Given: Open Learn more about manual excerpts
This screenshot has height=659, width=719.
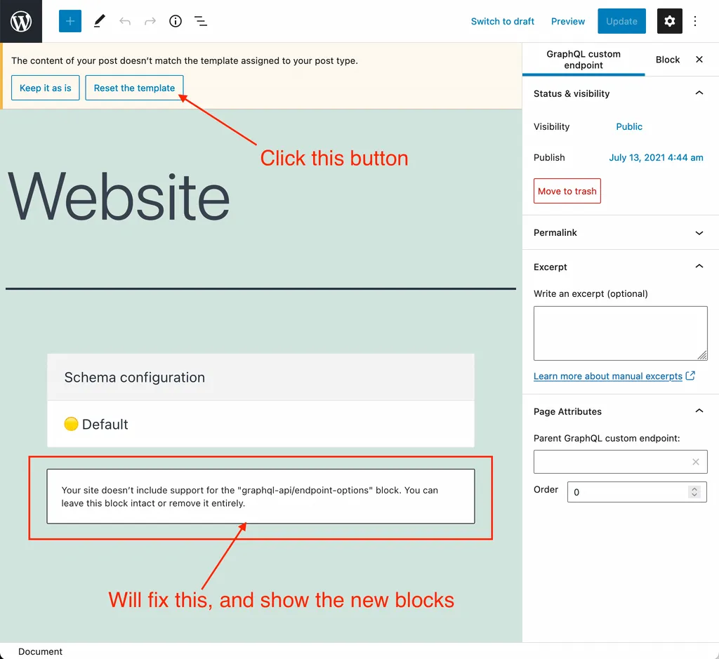Looking at the screenshot, I should pyautogui.click(x=608, y=376).
